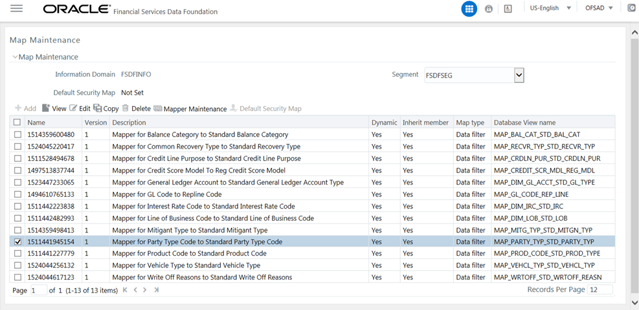Check the row 1523447233065 checkbox

tap(17, 182)
